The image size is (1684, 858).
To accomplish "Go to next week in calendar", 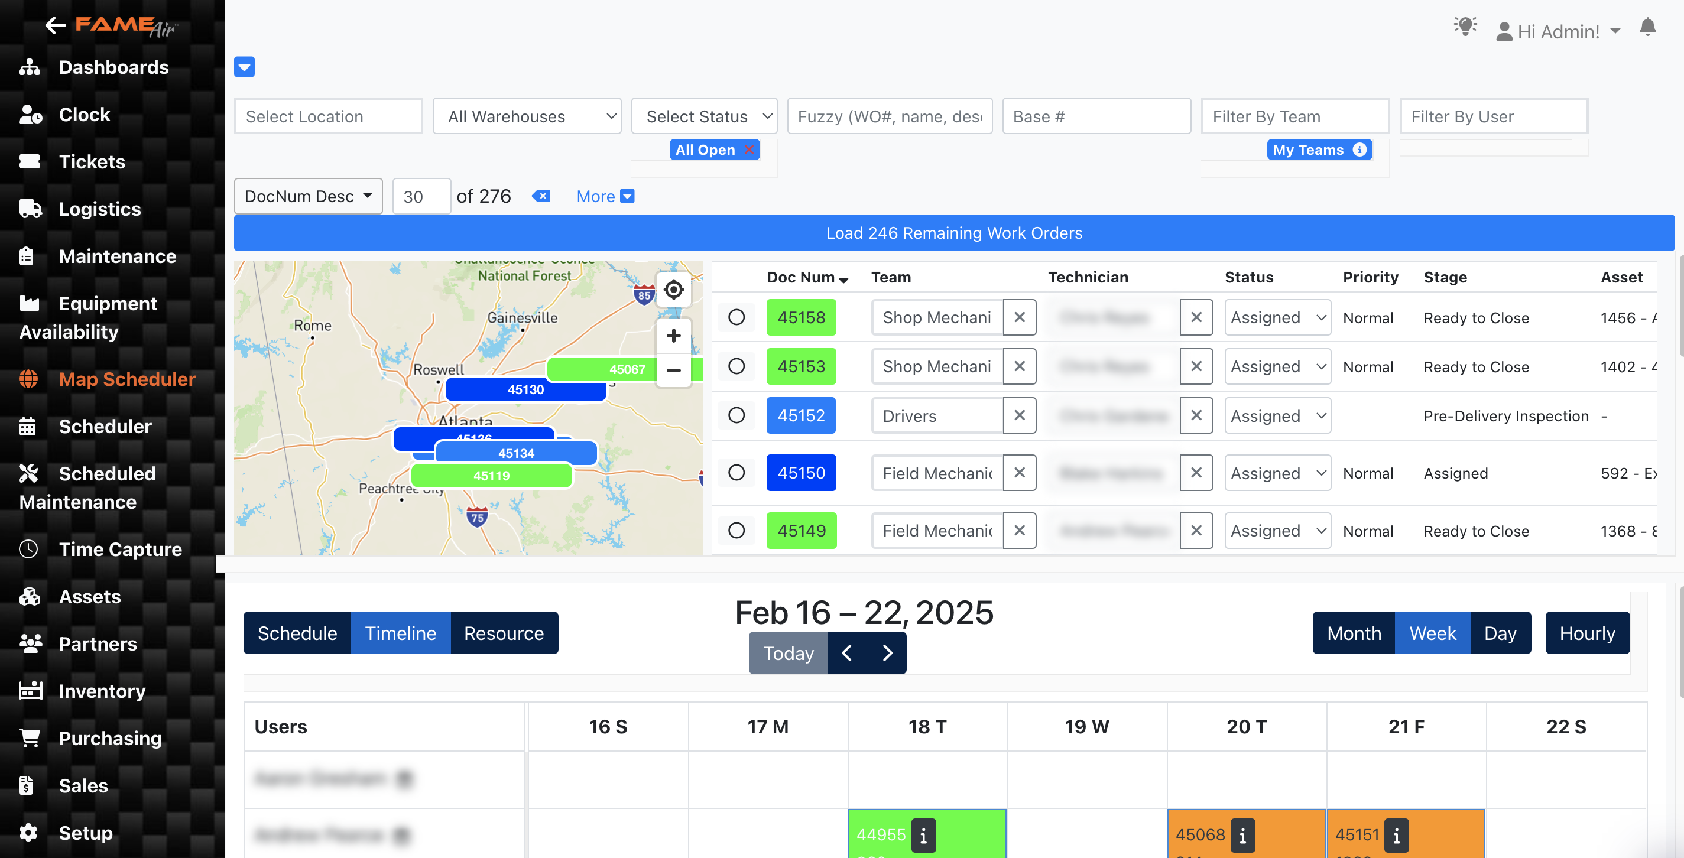I will (887, 653).
